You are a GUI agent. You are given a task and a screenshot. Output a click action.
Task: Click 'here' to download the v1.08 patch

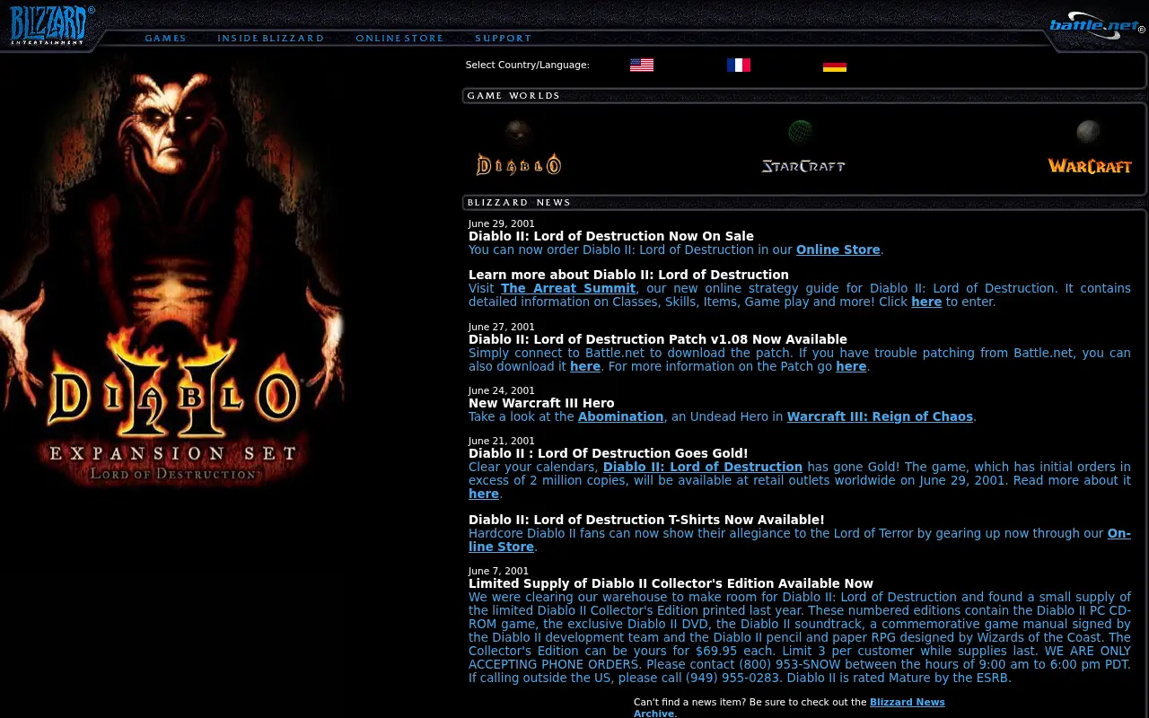[585, 367]
